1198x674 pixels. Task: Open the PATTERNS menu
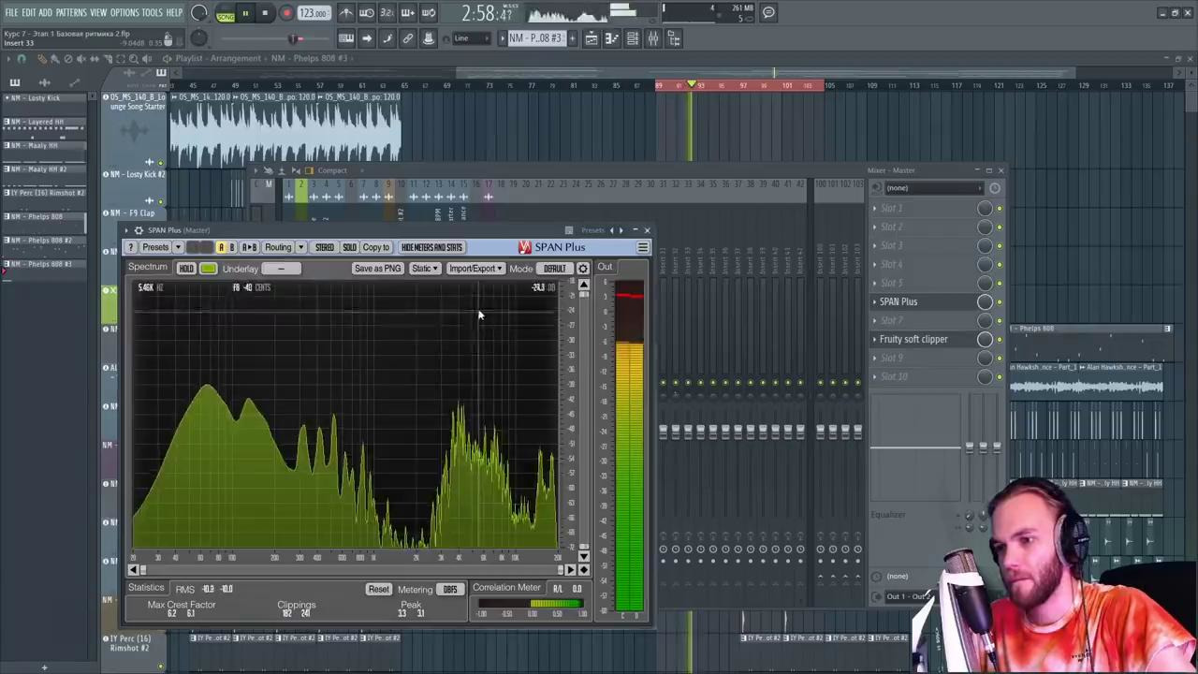click(71, 12)
